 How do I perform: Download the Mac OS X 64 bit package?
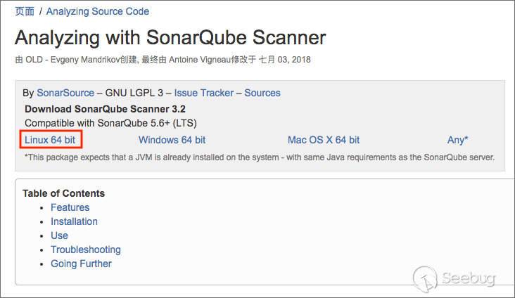click(x=324, y=140)
